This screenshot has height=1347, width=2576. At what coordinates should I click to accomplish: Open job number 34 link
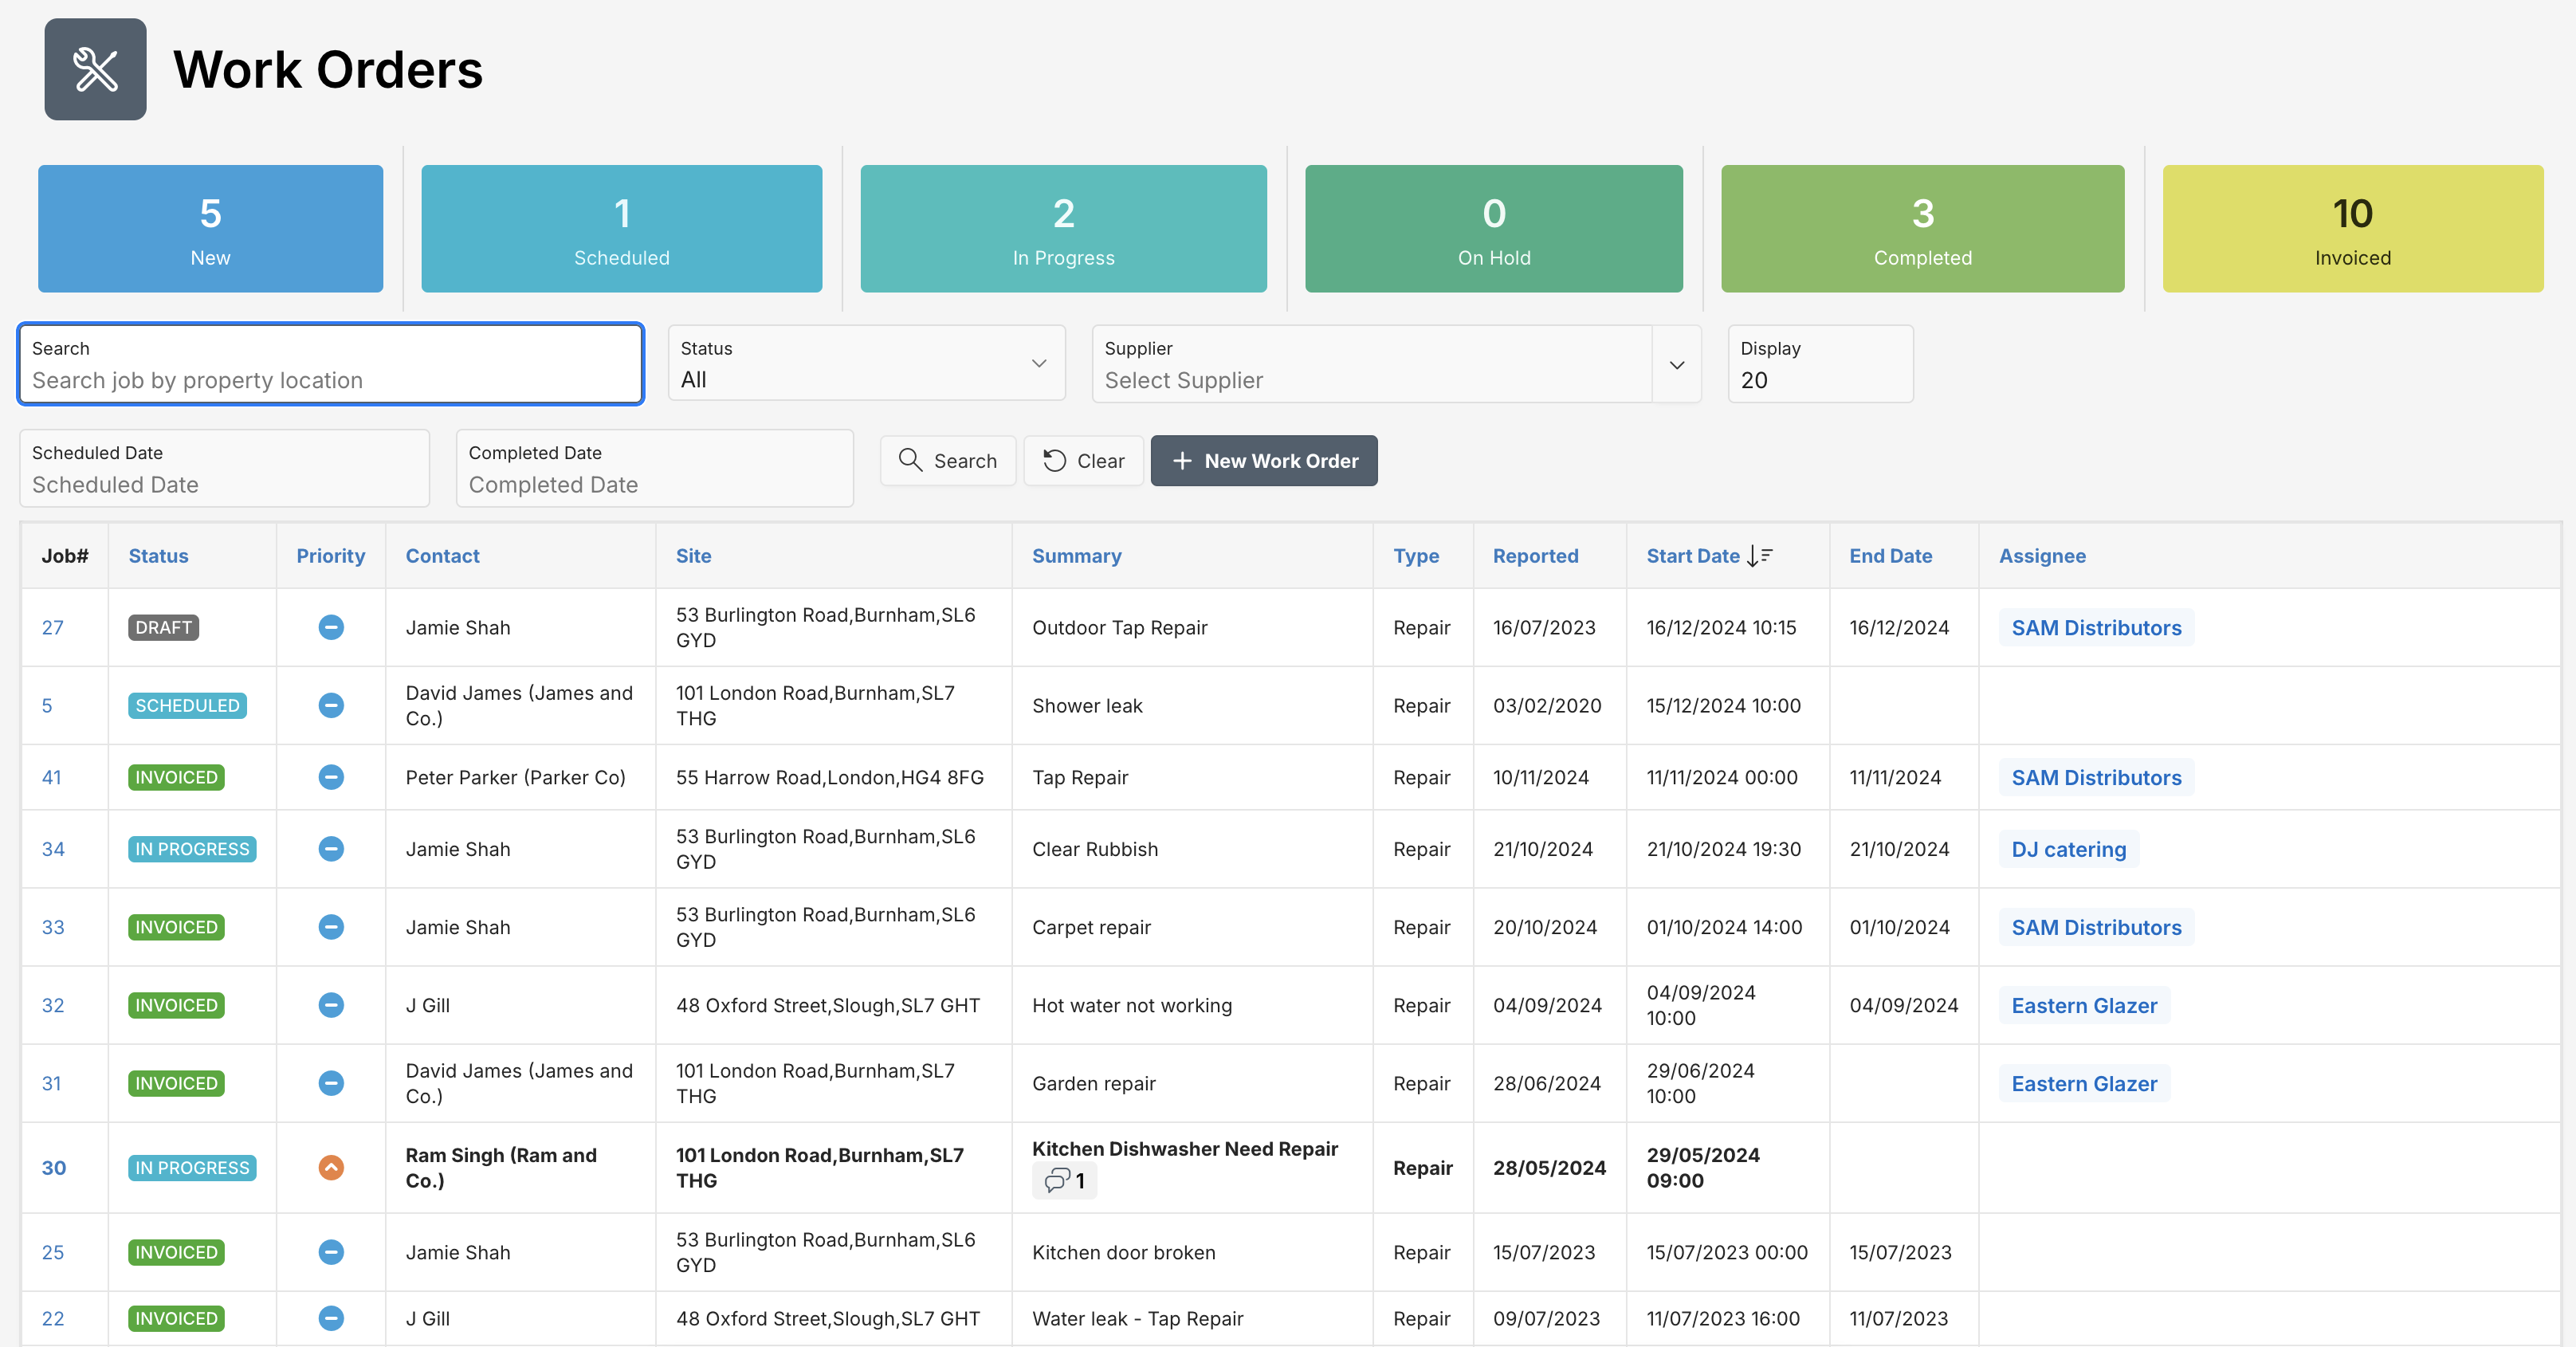coord(53,849)
